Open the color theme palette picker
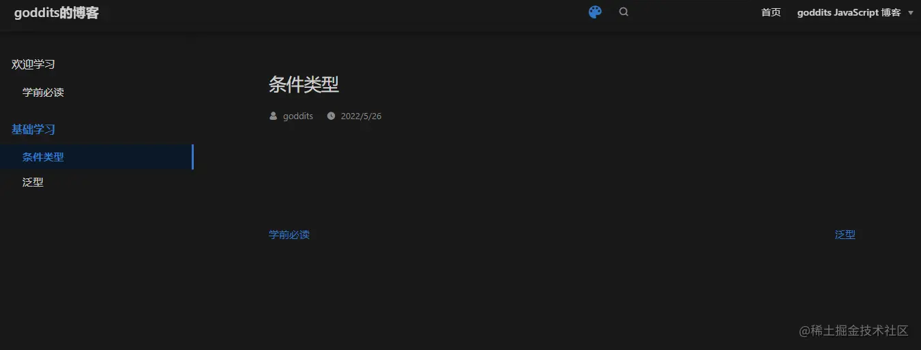This screenshot has height=350, width=921. (x=595, y=12)
